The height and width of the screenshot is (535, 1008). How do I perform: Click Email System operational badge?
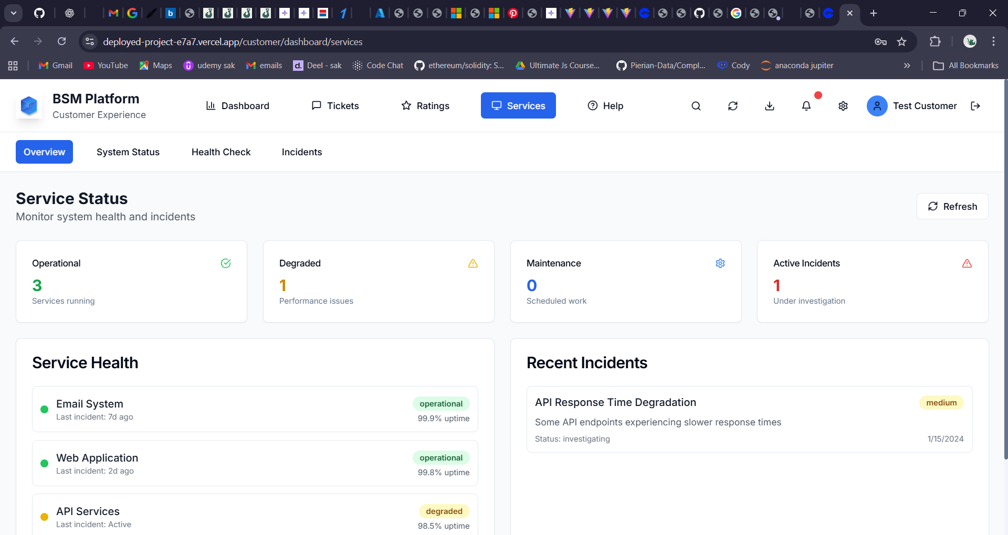[x=441, y=404]
